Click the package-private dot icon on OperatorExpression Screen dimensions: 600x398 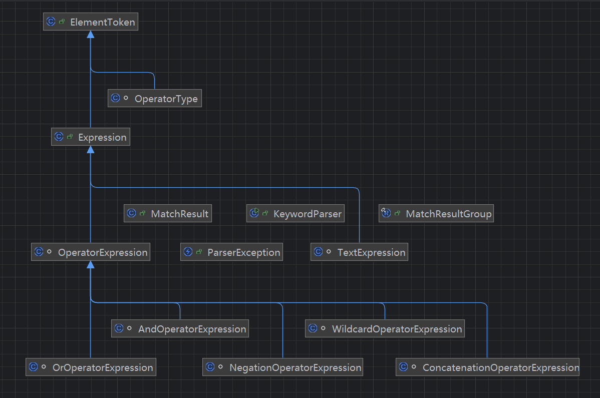[x=49, y=252]
